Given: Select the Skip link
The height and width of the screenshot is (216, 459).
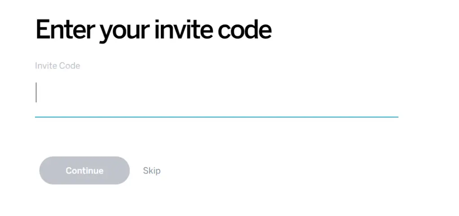Looking at the screenshot, I should pyautogui.click(x=152, y=170).
